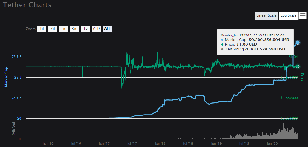
Task: Click the $5 B axis label
Action: pos(18,77)
